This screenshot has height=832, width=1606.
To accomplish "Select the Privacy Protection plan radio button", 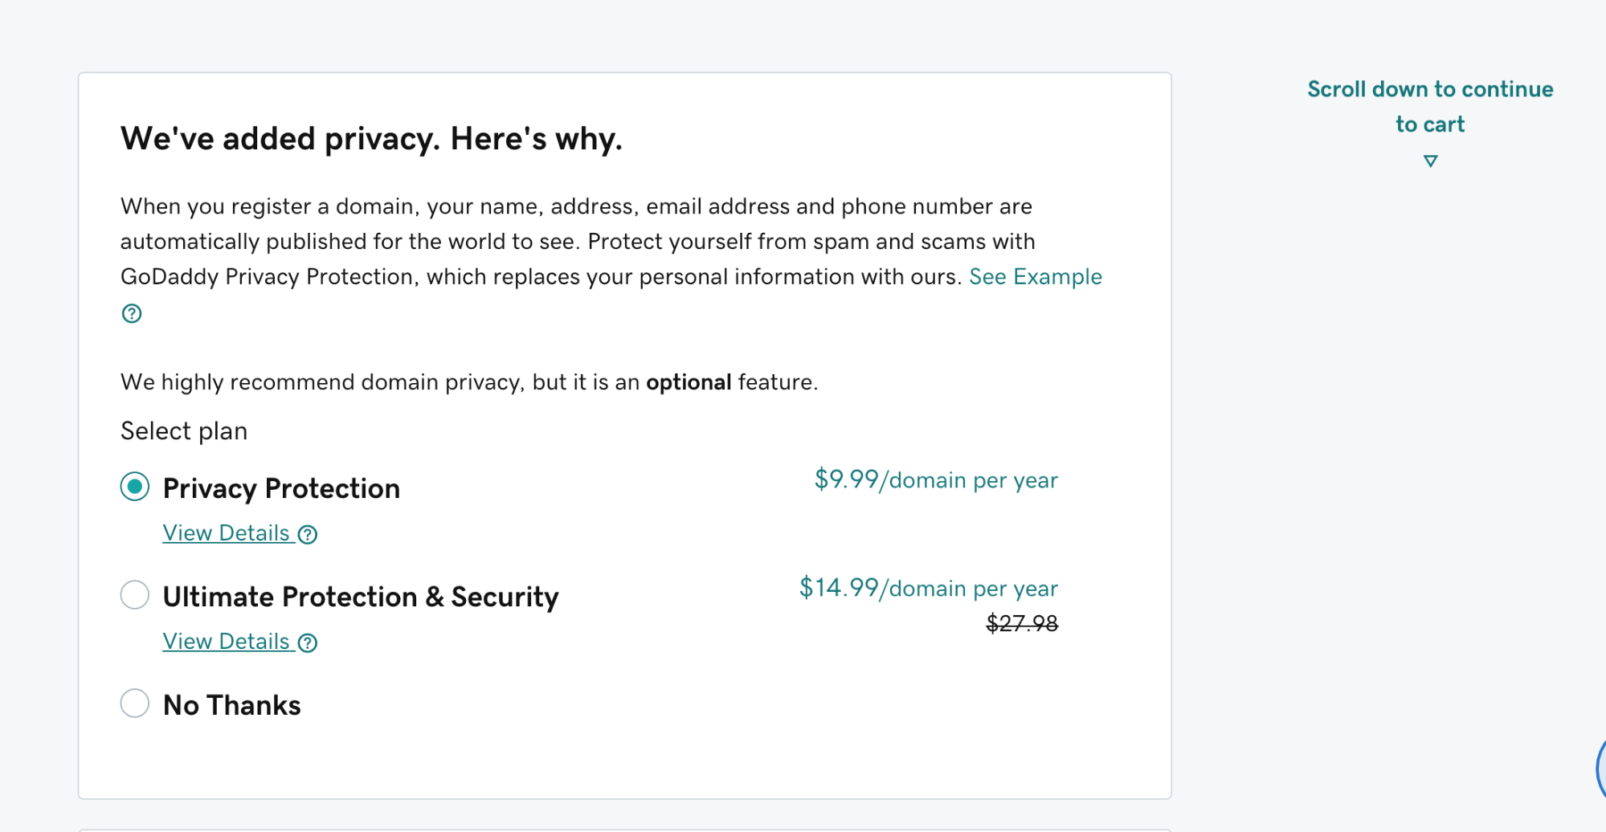I will click(x=135, y=487).
